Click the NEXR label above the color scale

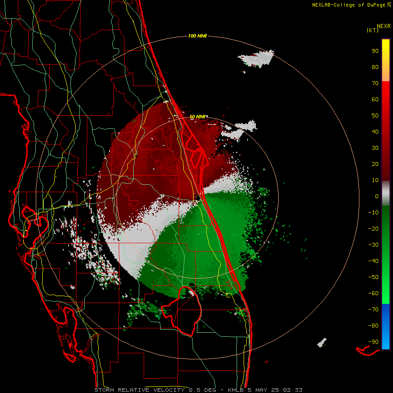384,26
